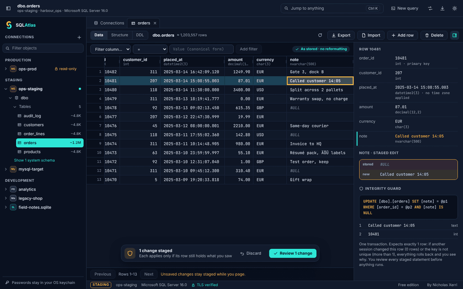Collapse the dbo schema node

pyautogui.click(x=10, y=98)
